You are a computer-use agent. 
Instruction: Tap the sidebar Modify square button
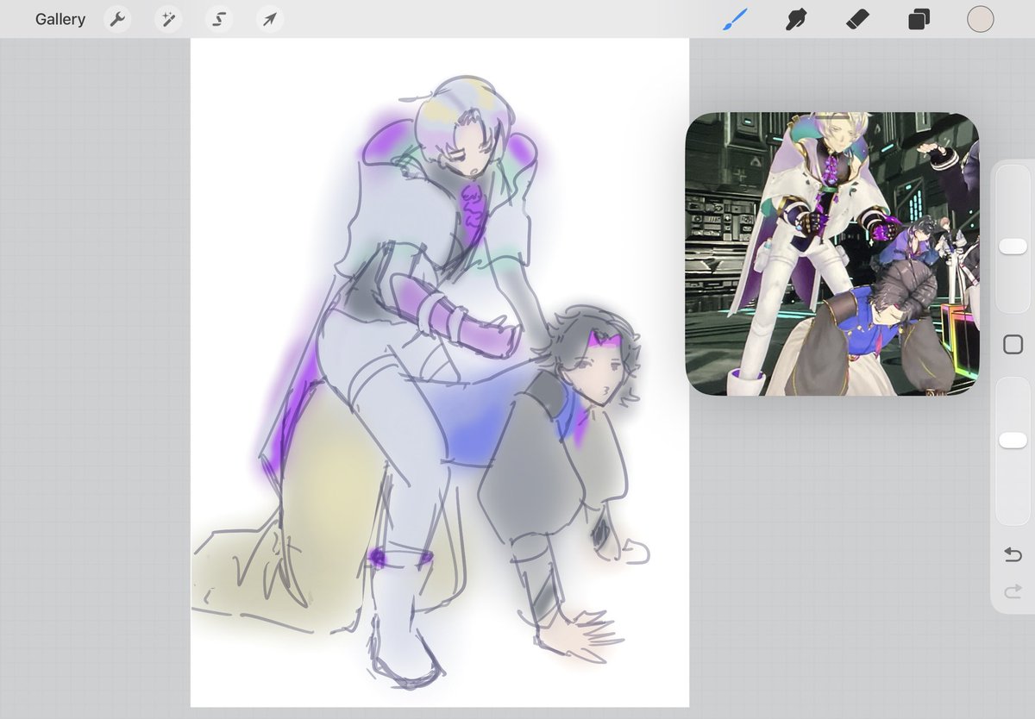pyautogui.click(x=1013, y=345)
